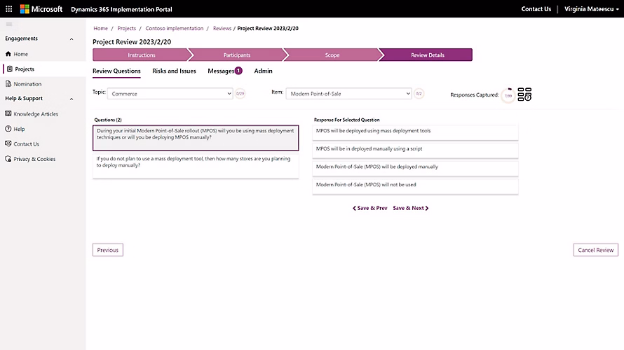
Task: Open the Topic dropdown showing Commerce
Action: (170, 94)
